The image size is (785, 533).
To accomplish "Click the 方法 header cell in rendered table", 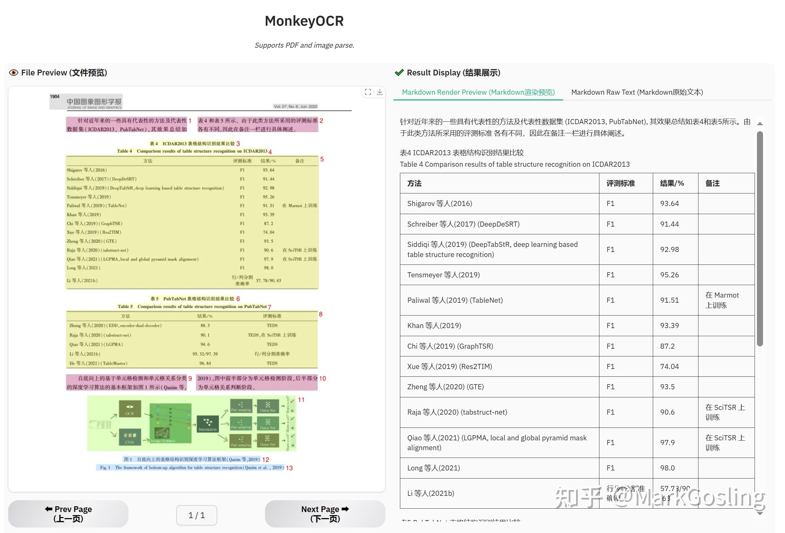I will coord(414,183).
